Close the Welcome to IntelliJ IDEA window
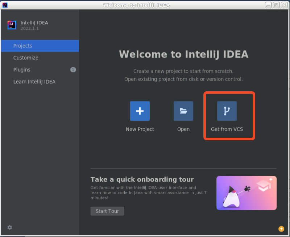Image resolution: width=290 pixels, height=237 pixels. coord(284,5)
